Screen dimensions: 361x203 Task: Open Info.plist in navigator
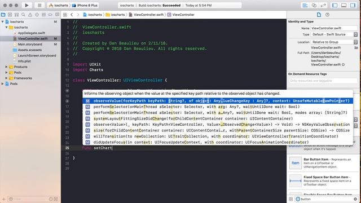tap(24, 61)
